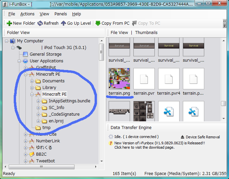The image size is (229, 179).
Task: Select the terrain.png texture thumbnail
Action: [x=119, y=79]
